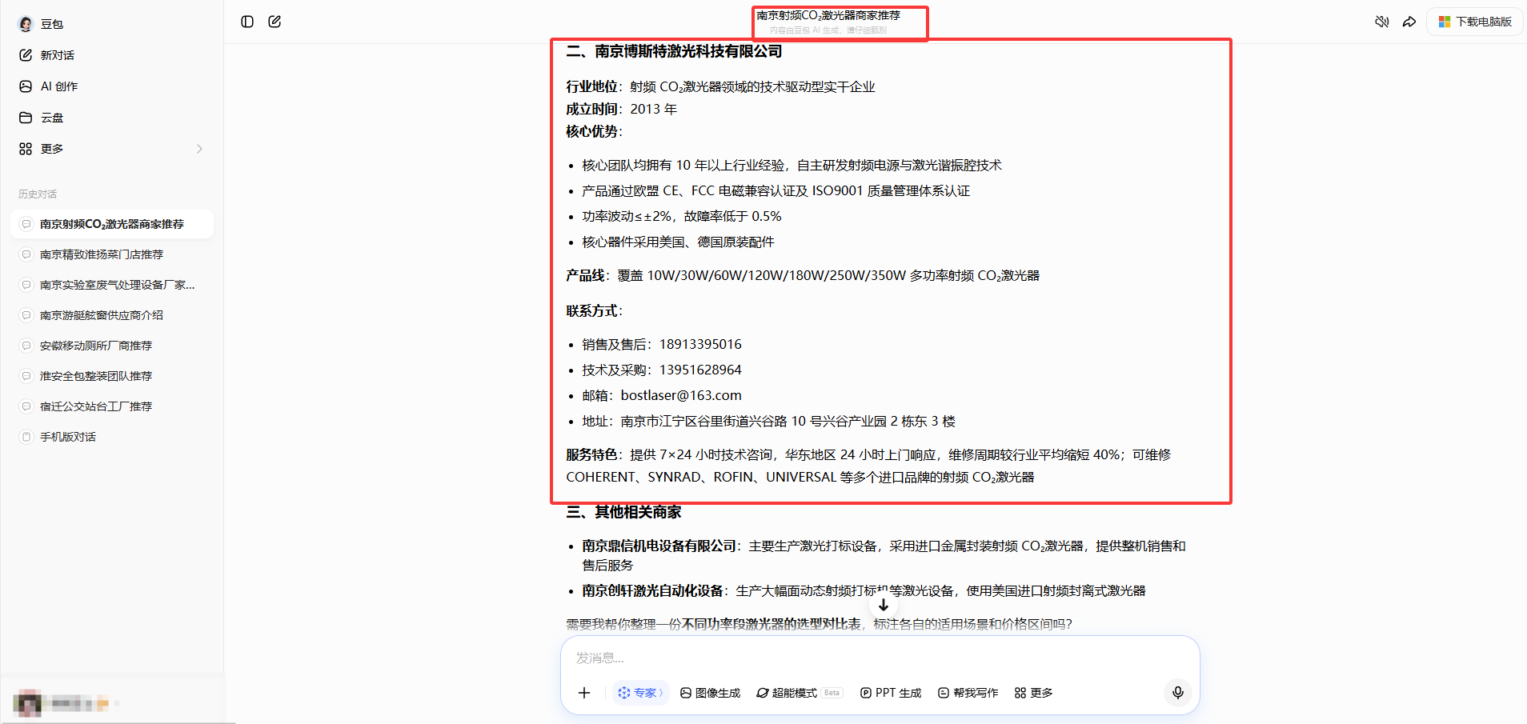Expand the 更多 sidebar menu
Screen dimensions: 1527x724
click(111, 149)
